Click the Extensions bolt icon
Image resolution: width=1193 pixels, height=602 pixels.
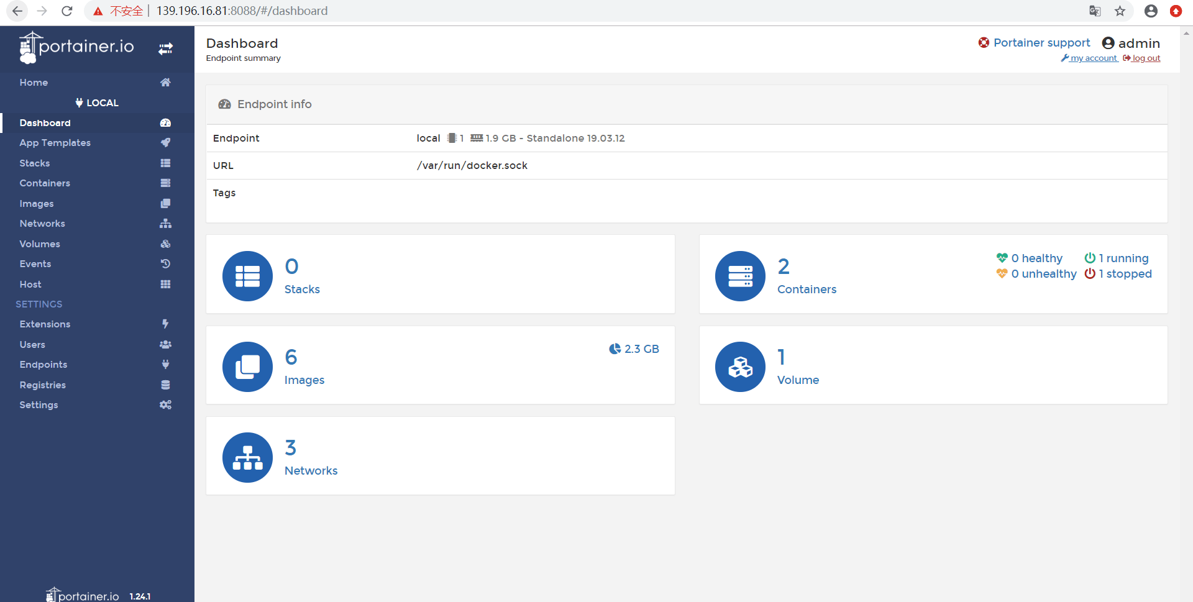pyautogui.click(x=165, y=324)
